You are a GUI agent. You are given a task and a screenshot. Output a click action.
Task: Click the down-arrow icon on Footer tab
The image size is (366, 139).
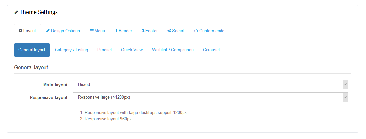click(143, 31)
